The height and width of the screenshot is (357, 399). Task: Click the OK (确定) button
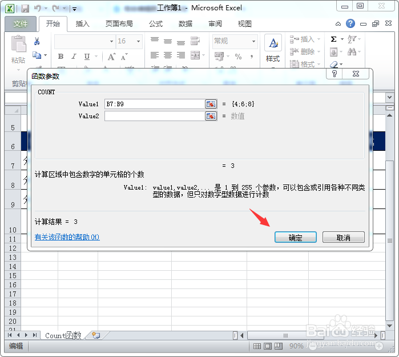tap(296, 237)
